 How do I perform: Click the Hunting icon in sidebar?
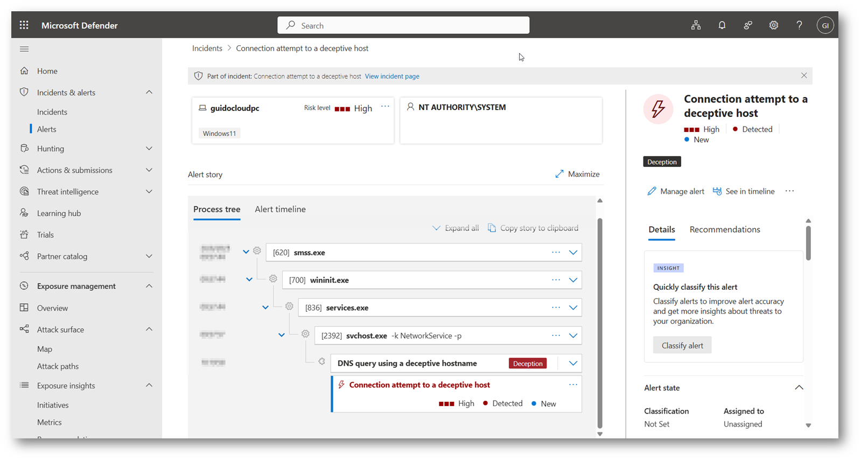(24, 148)
